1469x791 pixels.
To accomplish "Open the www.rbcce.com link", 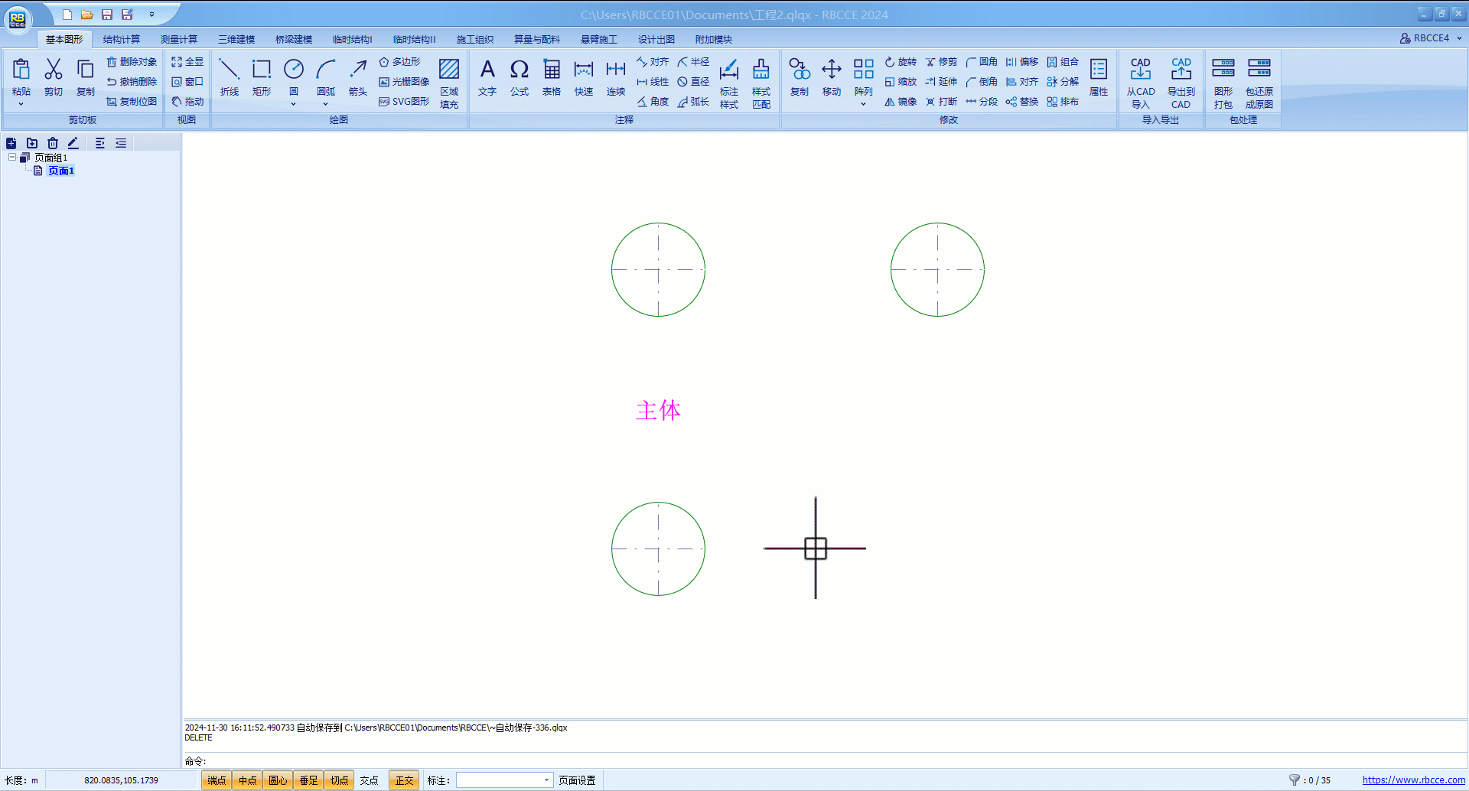I will [1413, 780].
